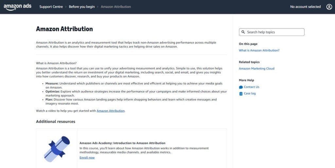The image size is (335, 168).
Task: Click the chevron after Before you begin
Action: click(98, 7)
